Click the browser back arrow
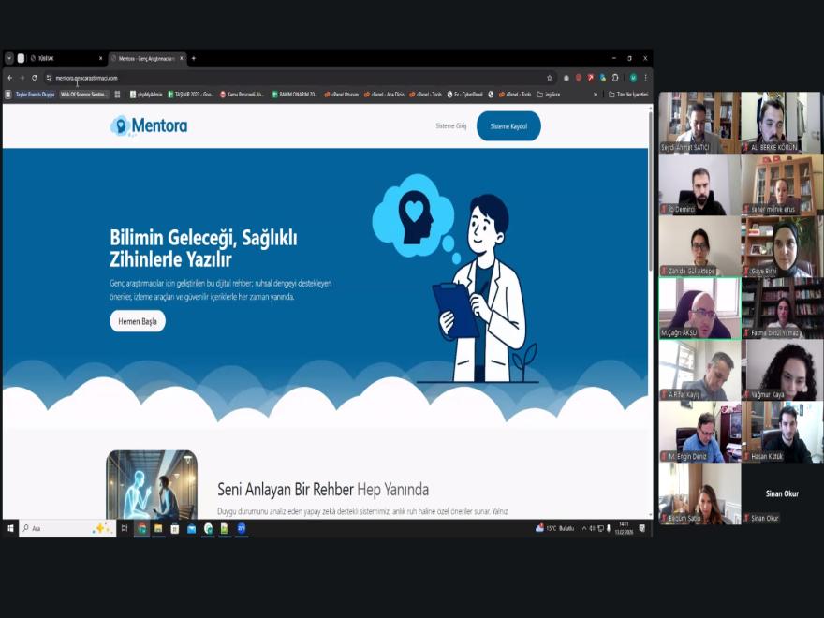 [x=10, y=78]
